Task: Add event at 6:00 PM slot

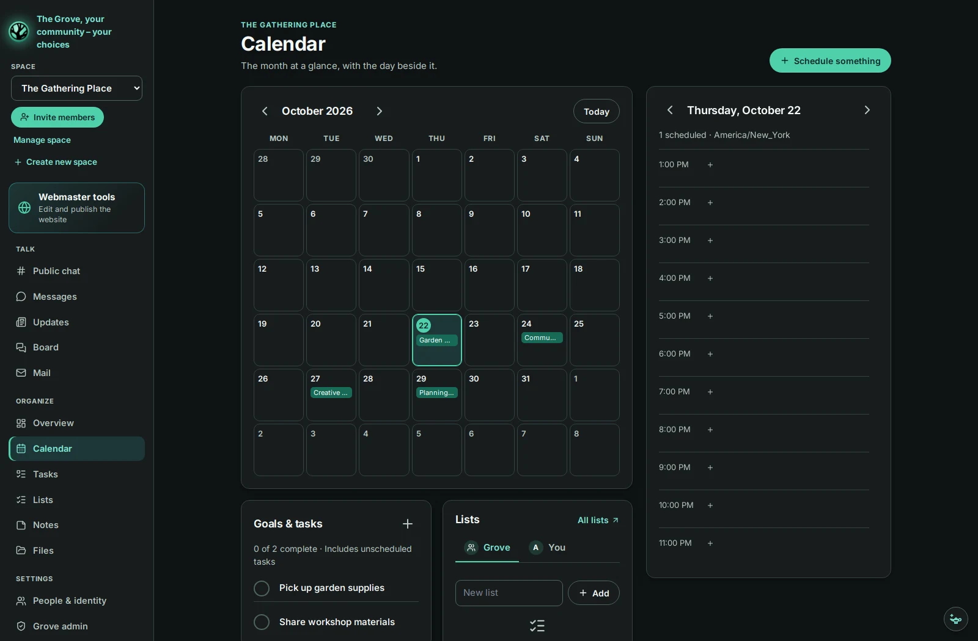Action: 710,354
